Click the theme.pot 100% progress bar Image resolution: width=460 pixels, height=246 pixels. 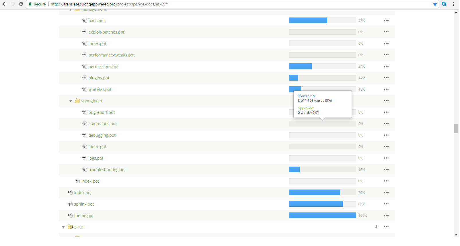(323, 215)
